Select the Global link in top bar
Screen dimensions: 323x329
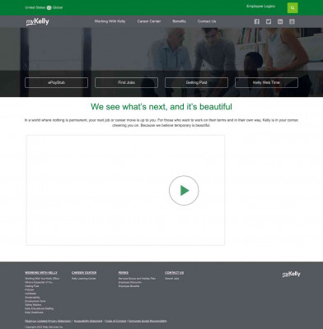pyautogui.click(x=58, y=7)
